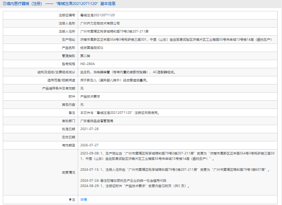
Task: Click the bullet icon next to 注 label
Action: tap(70, 200)
